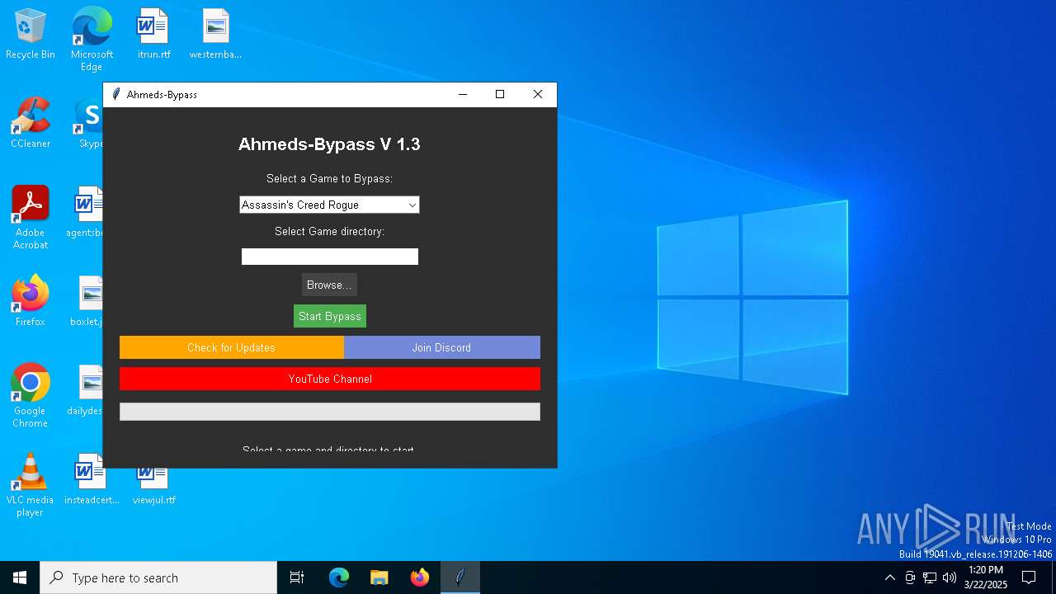Open the YouTube Channel button
This screenshot has width=1056, height=594.
(330, 379)
